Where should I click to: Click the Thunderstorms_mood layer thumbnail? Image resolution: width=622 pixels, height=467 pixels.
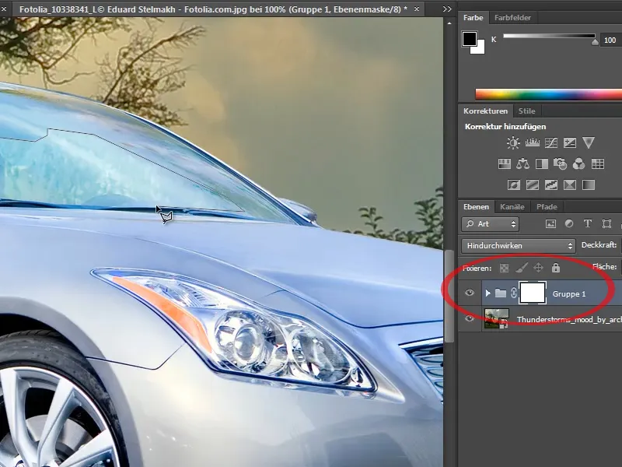(497, 318)
